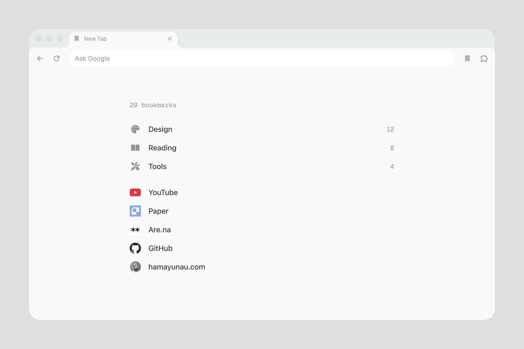The image size is (524, 349).
Task: Open the Are.na bookmark link
Action: click(x=262, y=230)
